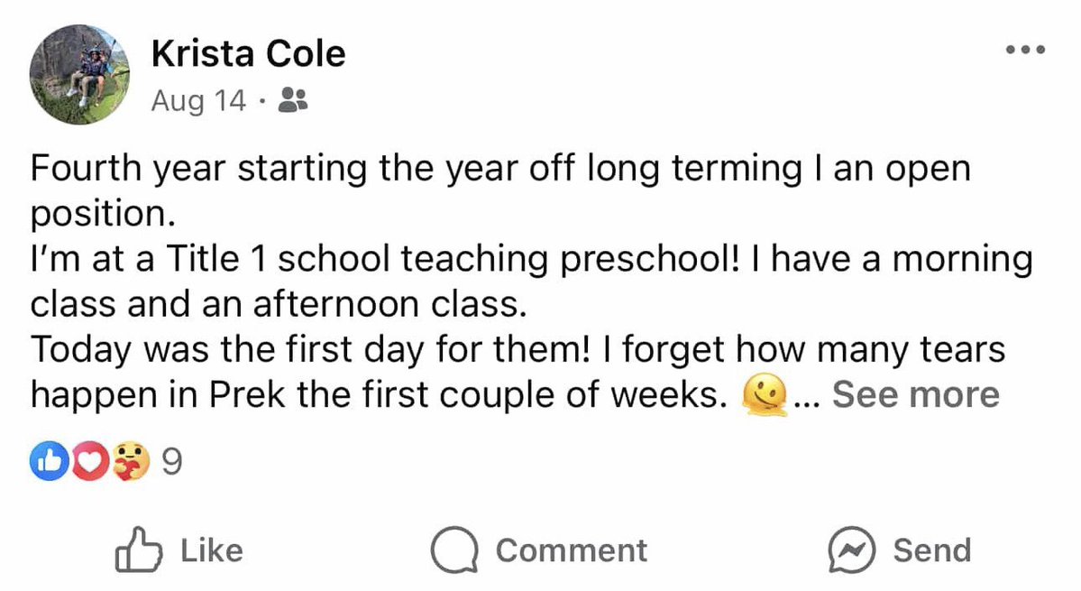Expand the post with See more
Screen dimensions: 1081x591
point(915,395)
